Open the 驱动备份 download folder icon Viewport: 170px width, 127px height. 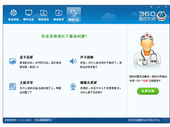coord(44,15)
